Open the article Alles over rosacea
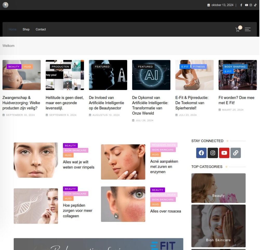This screenshot has width=266, height=250. pyautogui.click(x=165, y=211)
